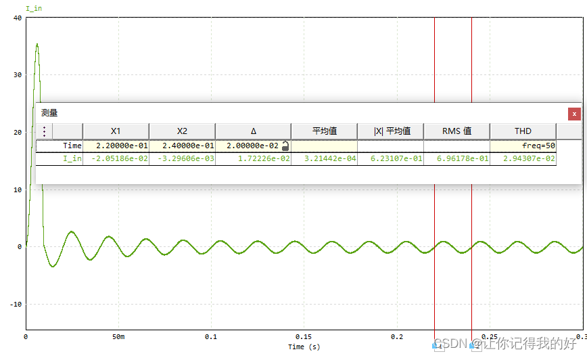Click average value 3.21442e-04

click(324, 158)
